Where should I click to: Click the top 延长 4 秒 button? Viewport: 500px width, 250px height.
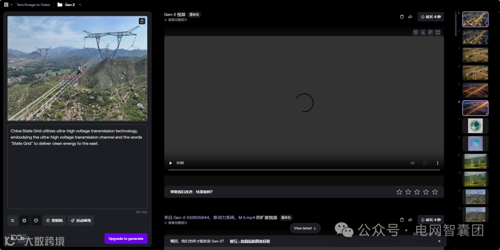pos(431,17)
